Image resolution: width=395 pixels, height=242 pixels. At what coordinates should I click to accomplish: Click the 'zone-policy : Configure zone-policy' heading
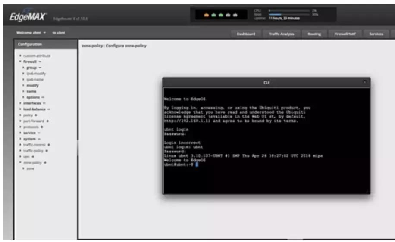pos(114,46)
